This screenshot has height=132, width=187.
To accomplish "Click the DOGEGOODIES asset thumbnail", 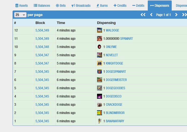I will pyautogui.click(x=100, y=88).
